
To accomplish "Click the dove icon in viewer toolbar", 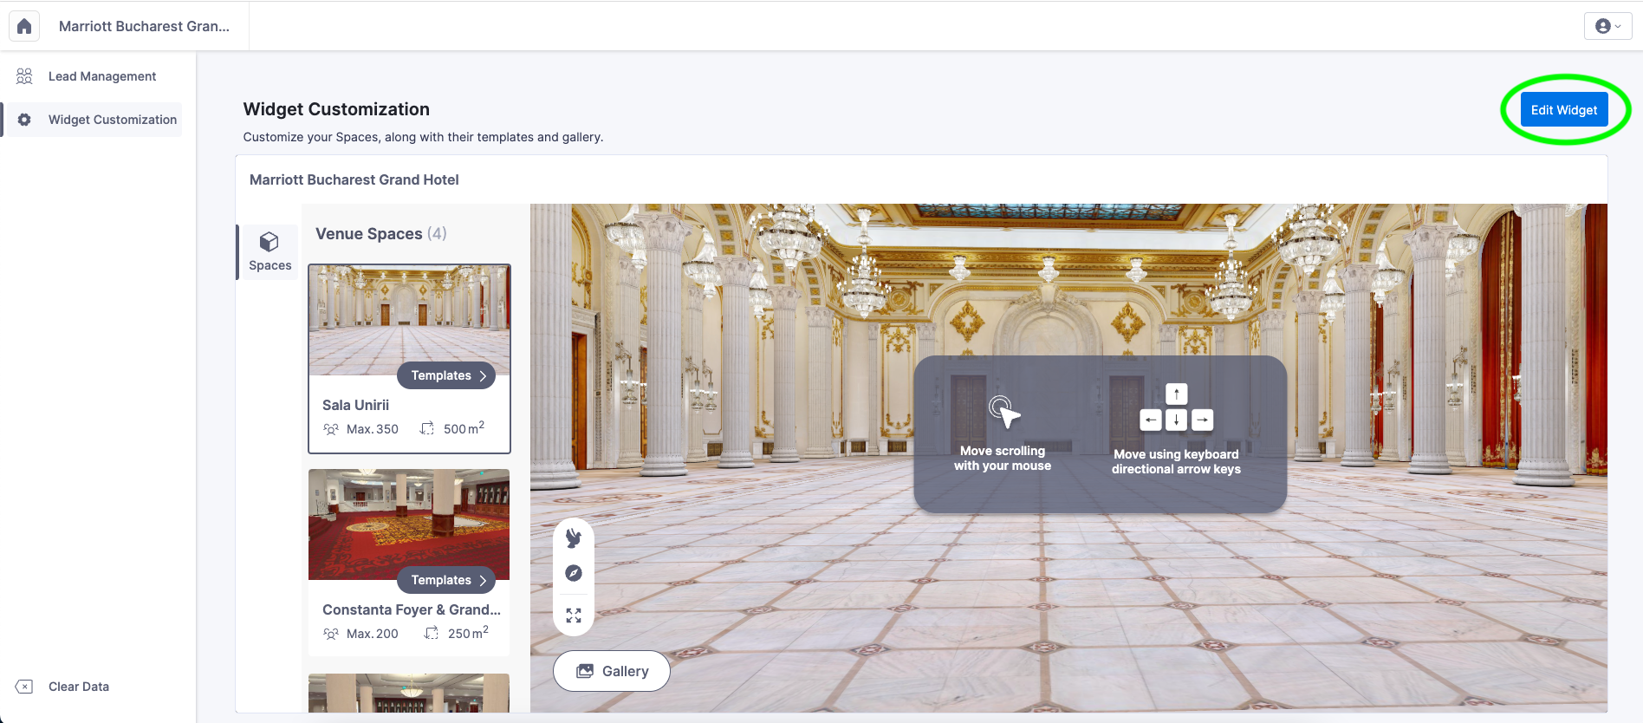I will (574, 538).
